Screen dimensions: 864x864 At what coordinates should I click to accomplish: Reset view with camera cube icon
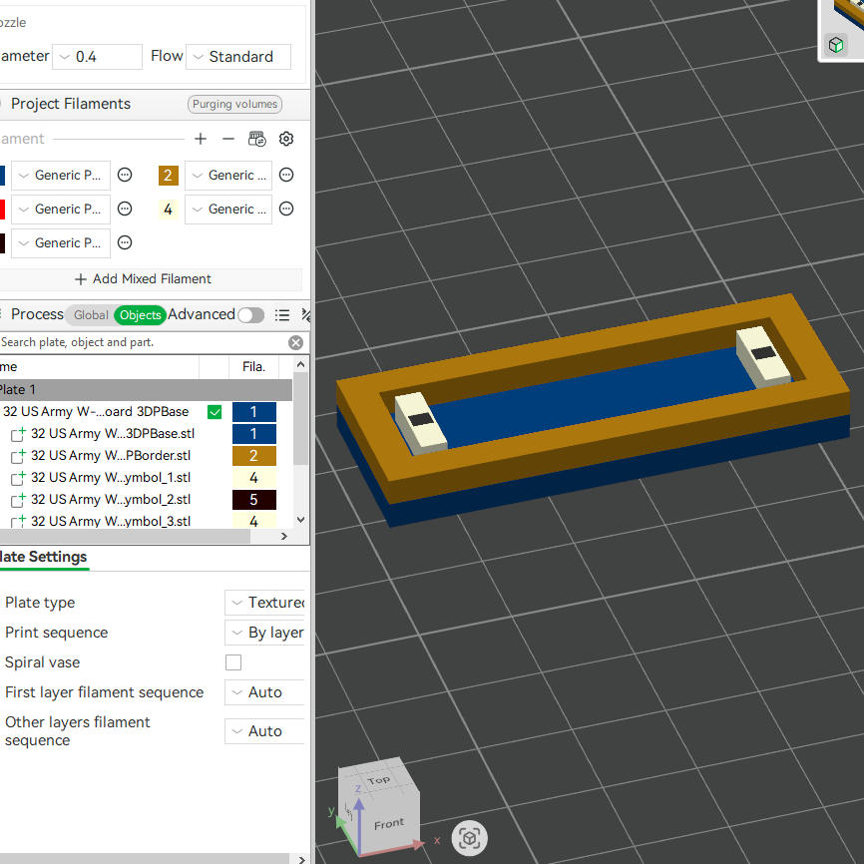[x=470, y=838]
